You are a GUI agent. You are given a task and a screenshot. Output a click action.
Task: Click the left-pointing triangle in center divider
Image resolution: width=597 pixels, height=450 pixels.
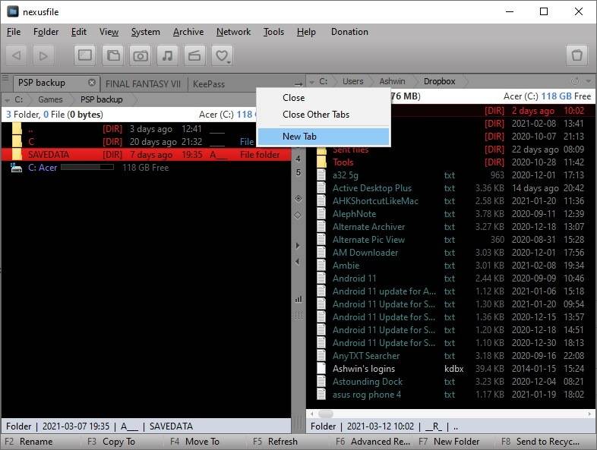[x=298, y=261]
